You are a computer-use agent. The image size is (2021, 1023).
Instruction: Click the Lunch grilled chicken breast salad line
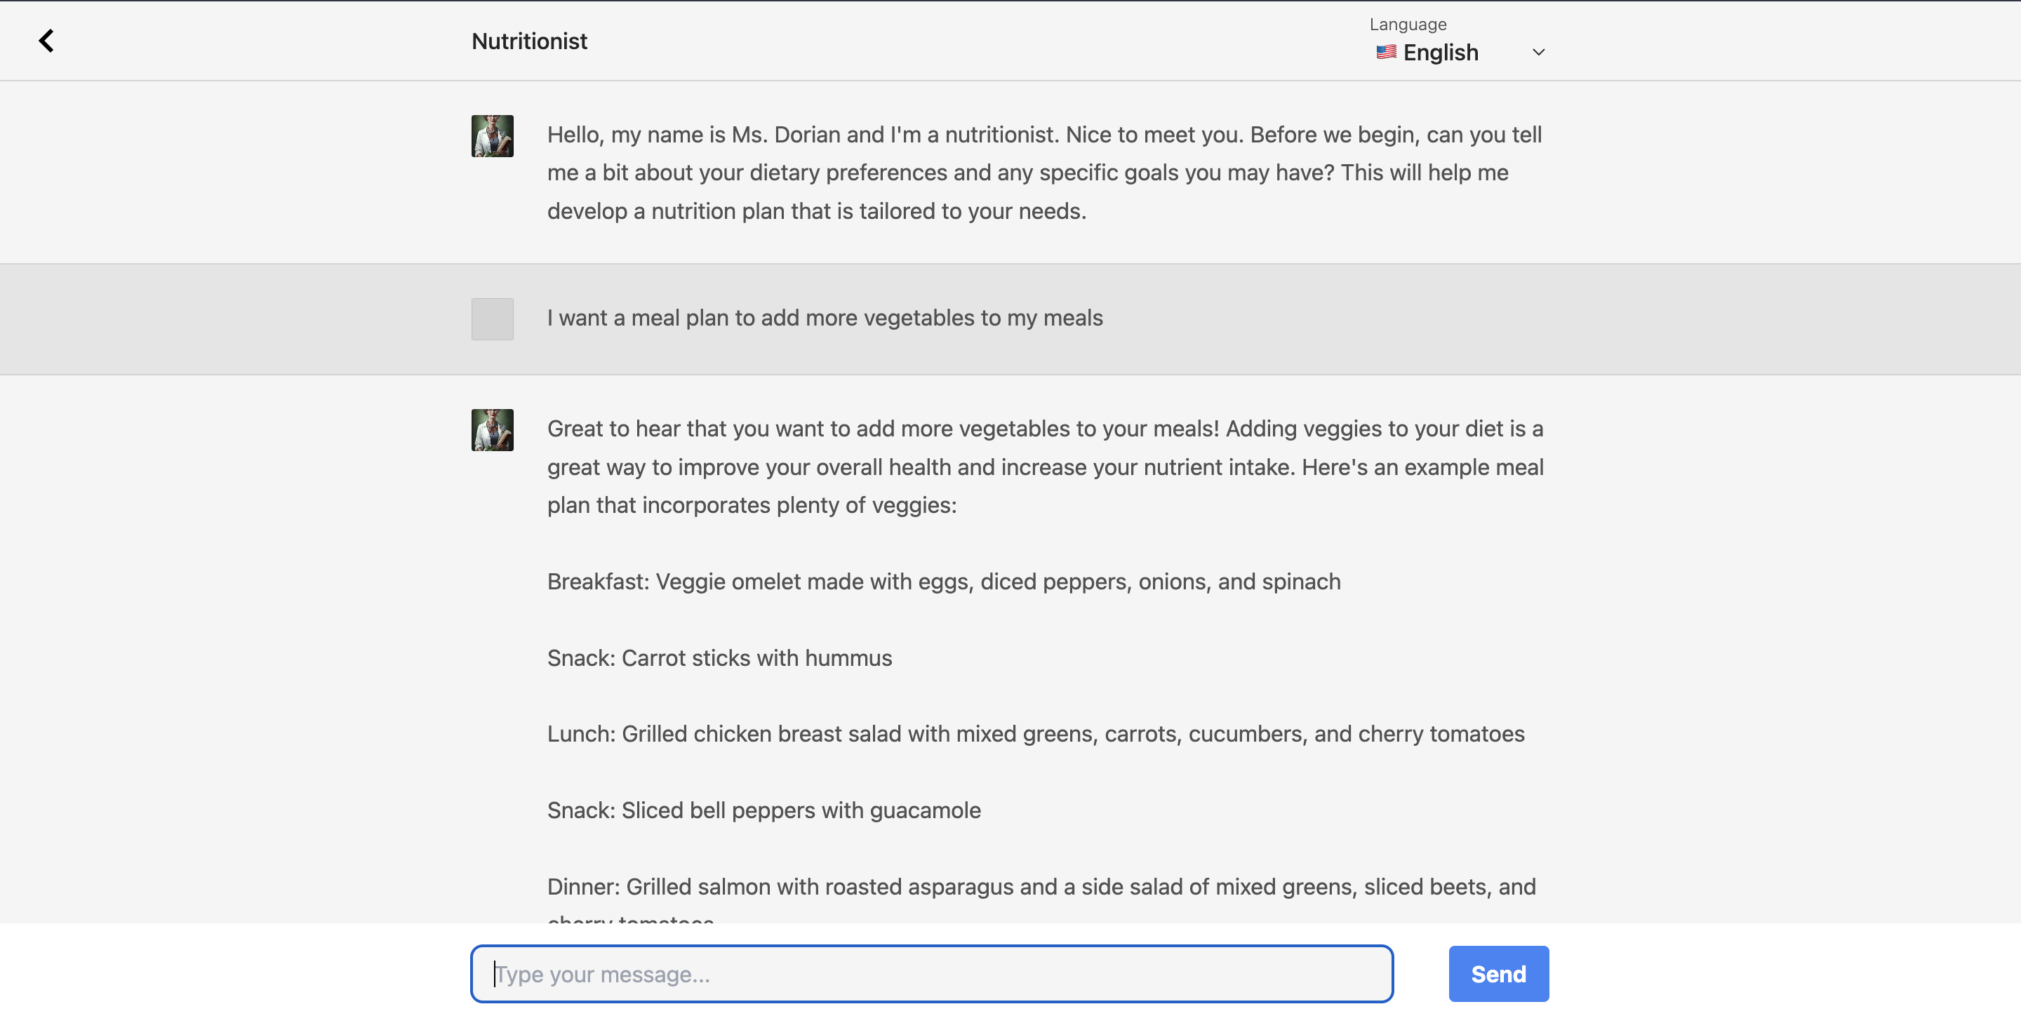[1036, 733]
